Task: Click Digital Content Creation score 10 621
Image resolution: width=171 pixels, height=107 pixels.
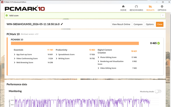Action: pyautogui.click(x=134, y=51)
